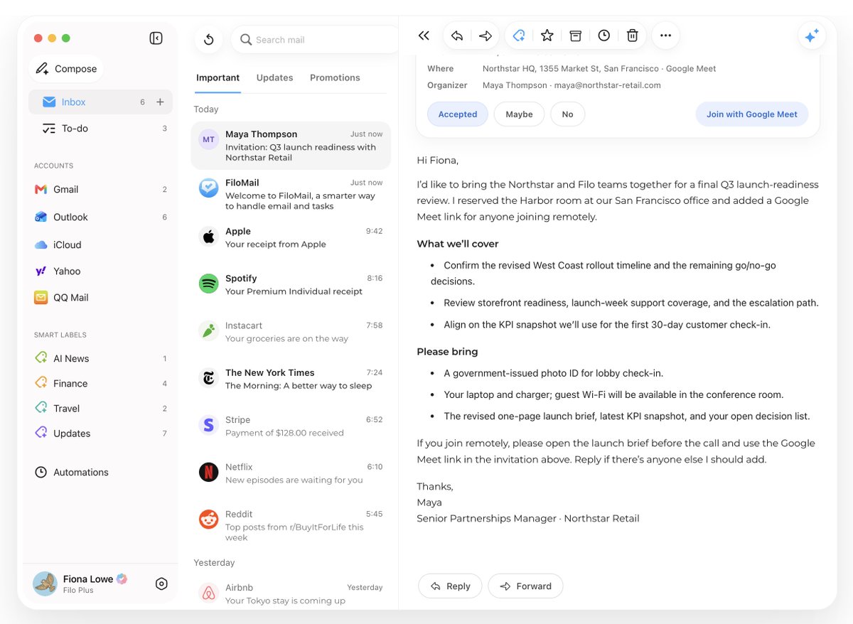The image size is (853, 624).
Task: Open the QQ Mail account
Action: pyautogui.click(x=100, y=298)
